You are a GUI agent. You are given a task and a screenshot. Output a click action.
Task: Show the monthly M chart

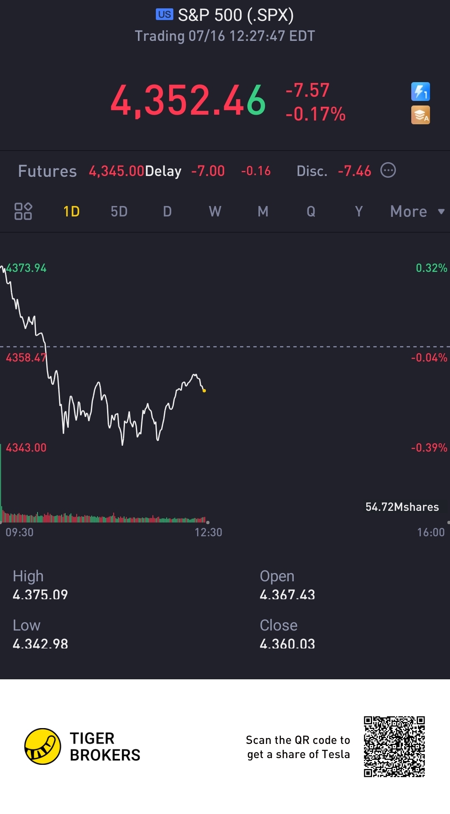point(263,211)
